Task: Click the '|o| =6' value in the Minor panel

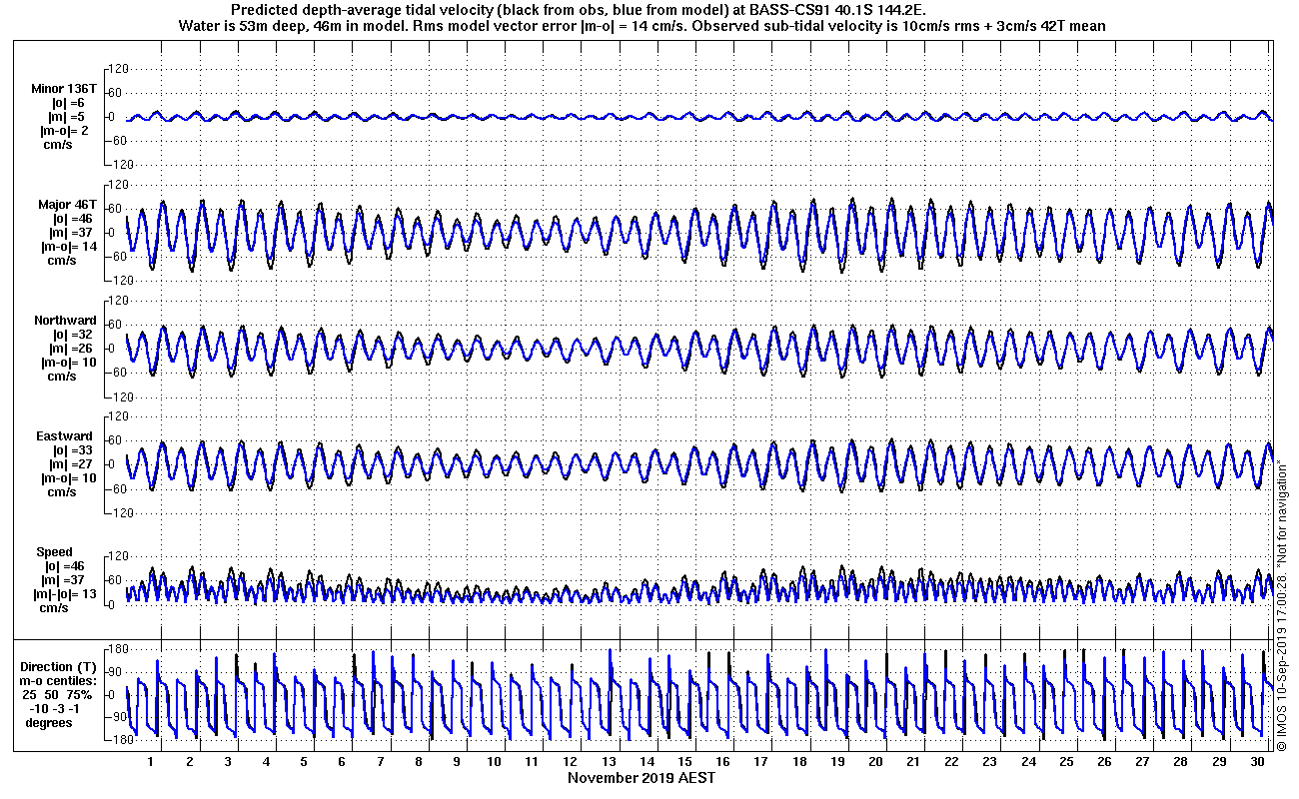Action: point(69,103)
